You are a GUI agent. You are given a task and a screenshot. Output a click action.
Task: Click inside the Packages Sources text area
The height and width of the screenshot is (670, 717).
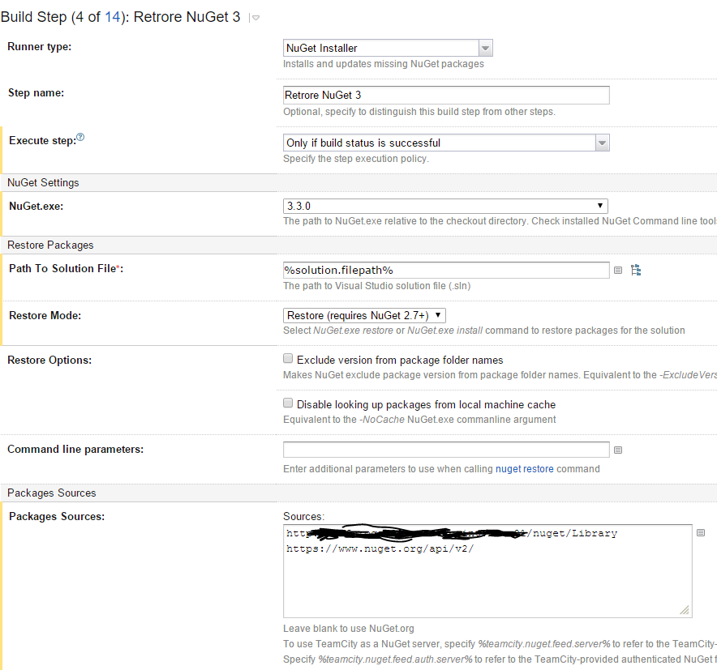coord(487,571)
